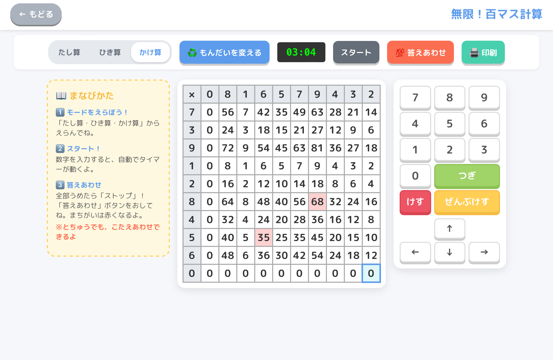553x360 pixels.
Task: Select the wrong answer cell showing 68
Action: tap(317, 202)
